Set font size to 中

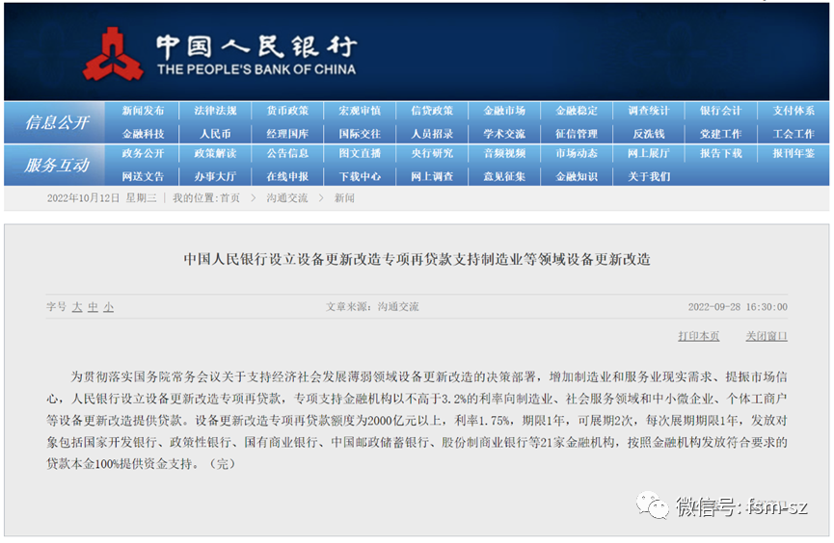tap(94, 307)
